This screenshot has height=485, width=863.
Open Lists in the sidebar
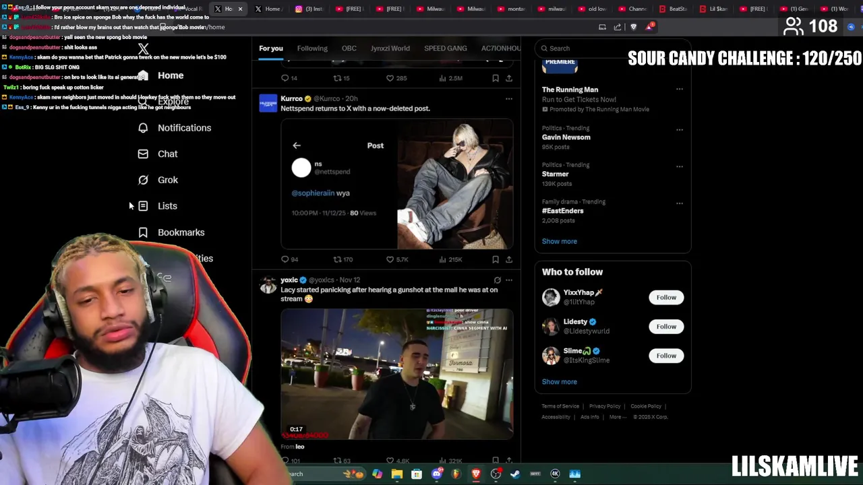[158, 206]
